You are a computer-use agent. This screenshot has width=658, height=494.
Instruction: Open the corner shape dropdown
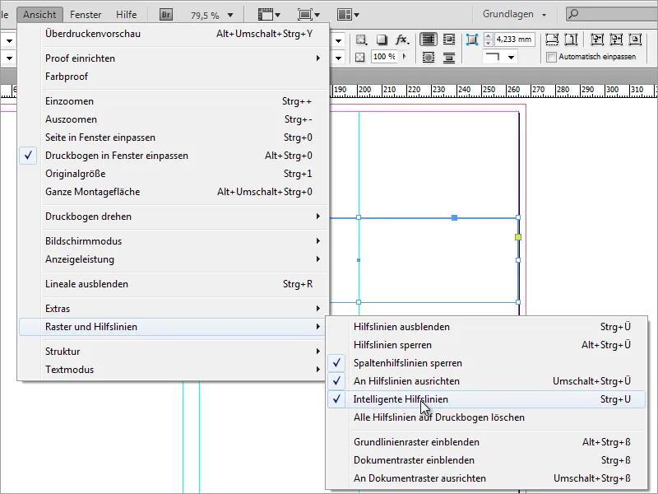tap(511, 57)
